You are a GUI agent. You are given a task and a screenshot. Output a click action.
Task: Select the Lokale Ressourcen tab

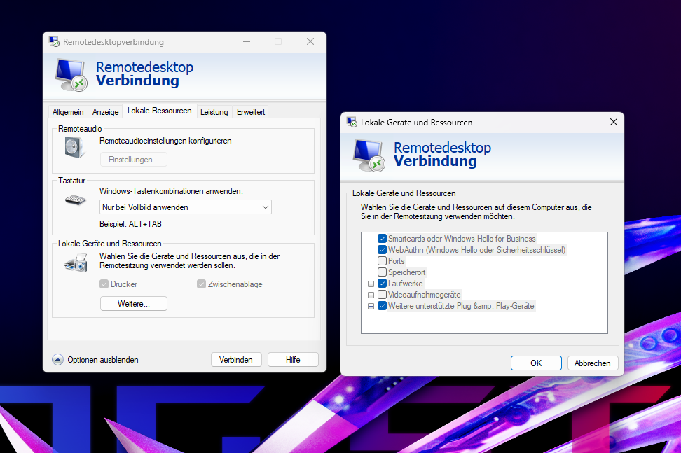[160, 111]
